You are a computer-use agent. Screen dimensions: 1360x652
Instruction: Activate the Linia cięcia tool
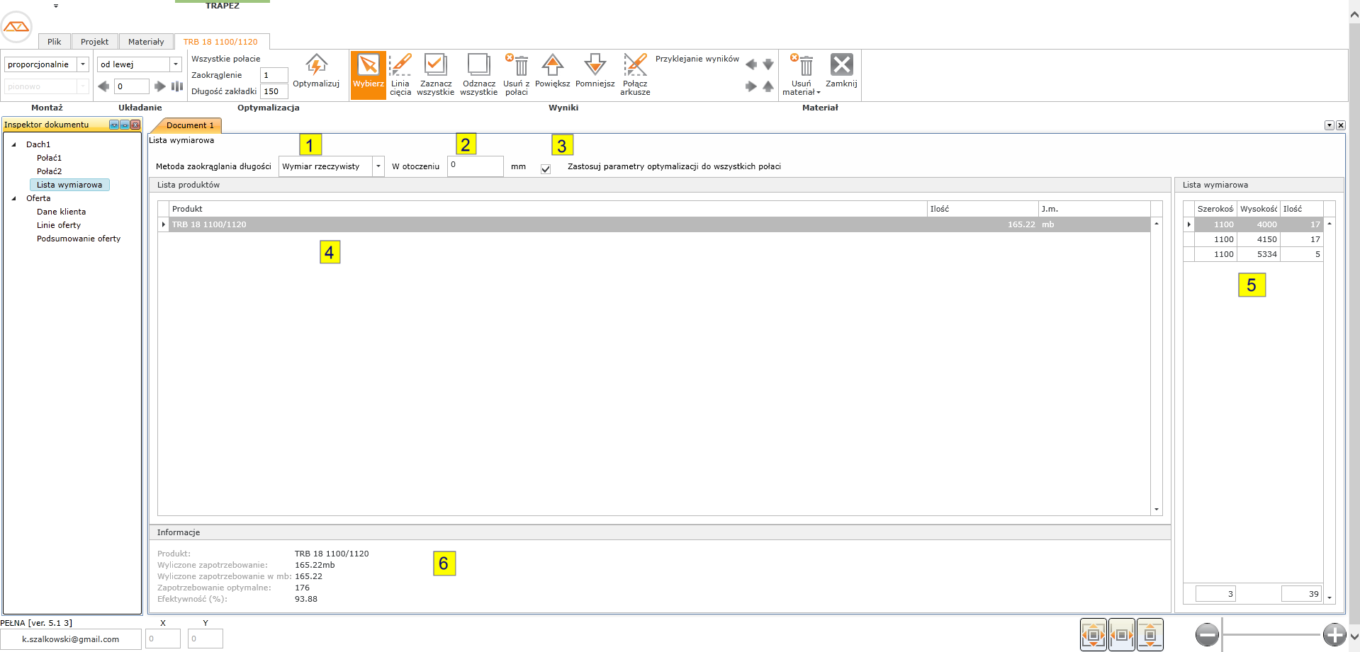click(400, 66)
